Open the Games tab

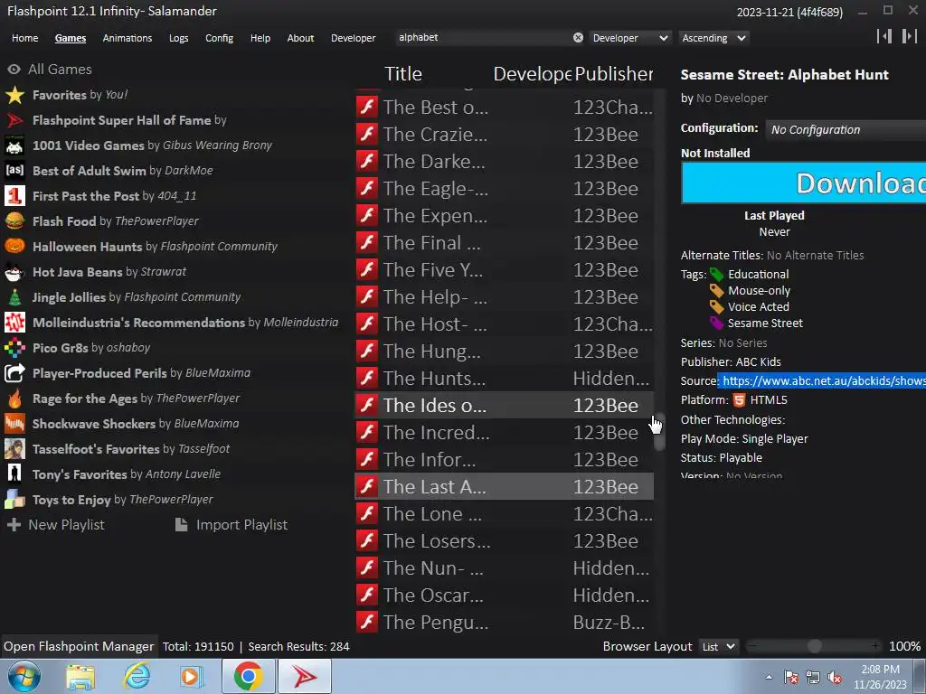pos(71,38)
